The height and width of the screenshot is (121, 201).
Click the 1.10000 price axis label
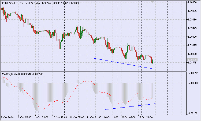(192, 2)
